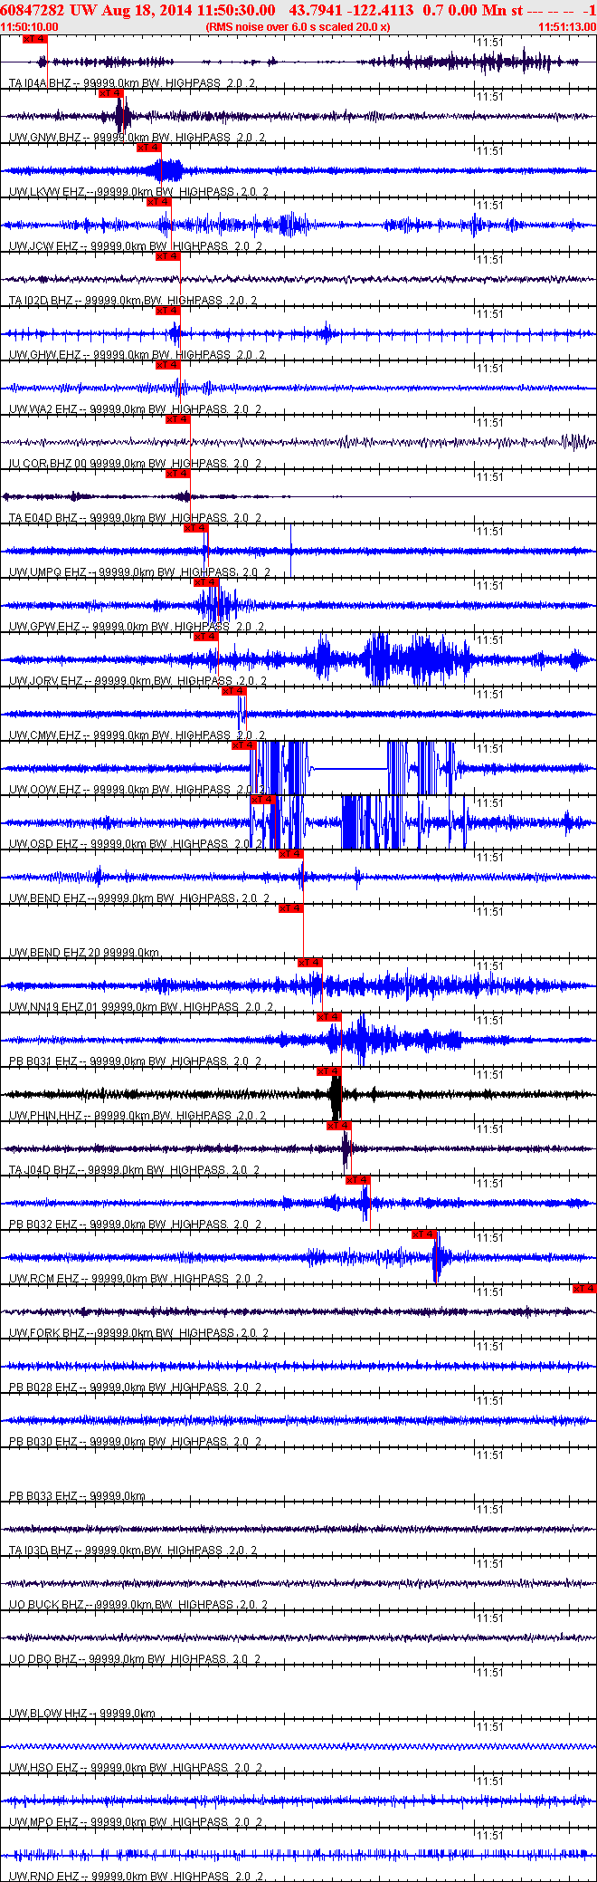Select the pick marker on UW GHW trace
The image size is (597, 1882).
tap(168, 311)
